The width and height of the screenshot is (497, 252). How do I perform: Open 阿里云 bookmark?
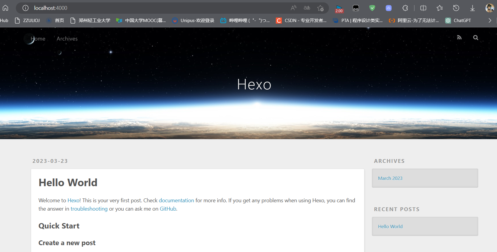click(x=414, y=20)
